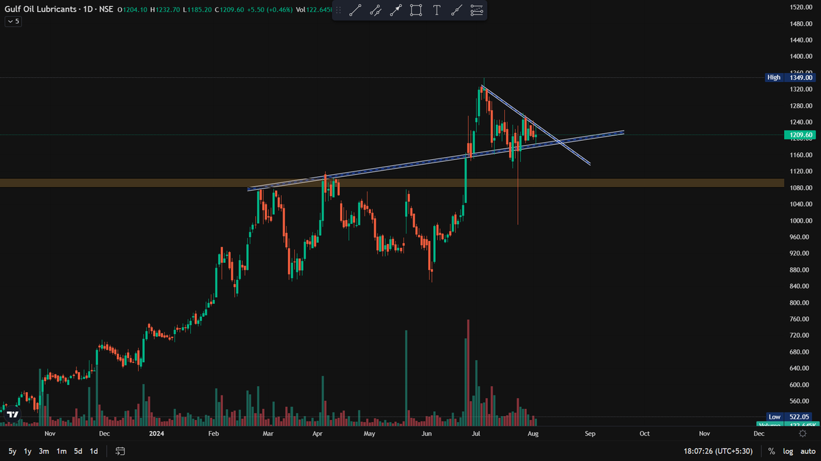Open chart settings gear on time axis
The image size is (821, 461).
pyautogui.click(x=803, y=433)
